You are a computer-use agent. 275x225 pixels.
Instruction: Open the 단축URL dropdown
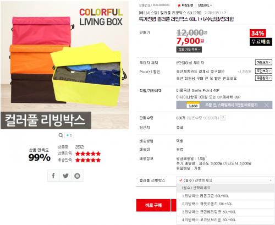coord(205,6)
